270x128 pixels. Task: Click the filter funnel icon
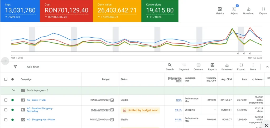[15, 67]
